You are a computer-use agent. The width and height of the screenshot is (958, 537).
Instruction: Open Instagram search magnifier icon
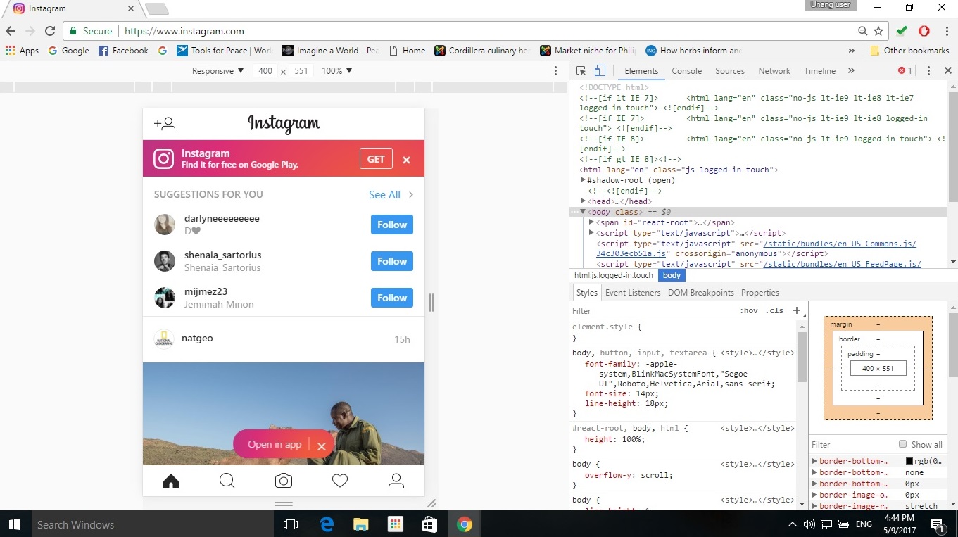(x=227, y=481)
